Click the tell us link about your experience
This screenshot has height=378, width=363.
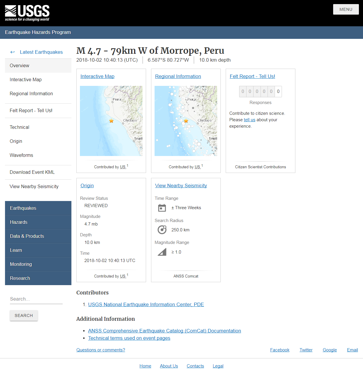coord(249,119)
